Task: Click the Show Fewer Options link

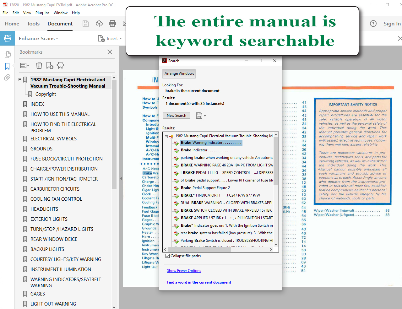Action: (x=184, y=271)
